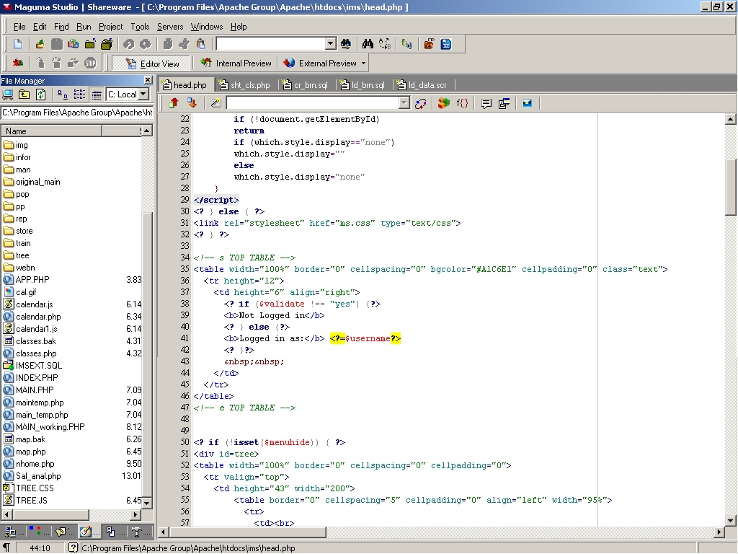Click the undo curved arrow icon
The height and width of the screenshot is (554, 738).
[128, 44]
